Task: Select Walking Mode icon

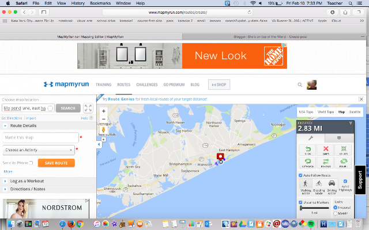Action: [x=306, y=183]
